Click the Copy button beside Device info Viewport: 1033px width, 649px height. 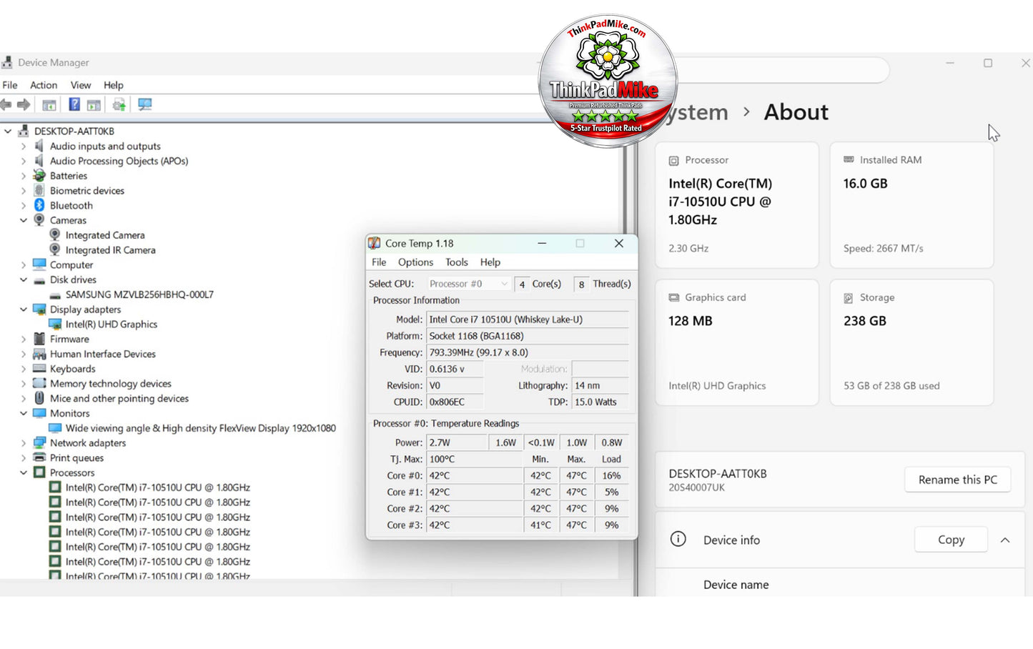tap(952, 540)
